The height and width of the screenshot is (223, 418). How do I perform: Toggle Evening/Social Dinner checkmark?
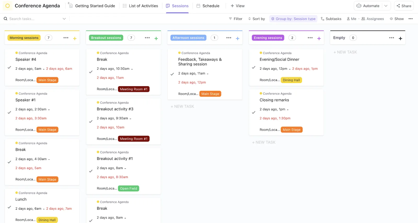254,67
